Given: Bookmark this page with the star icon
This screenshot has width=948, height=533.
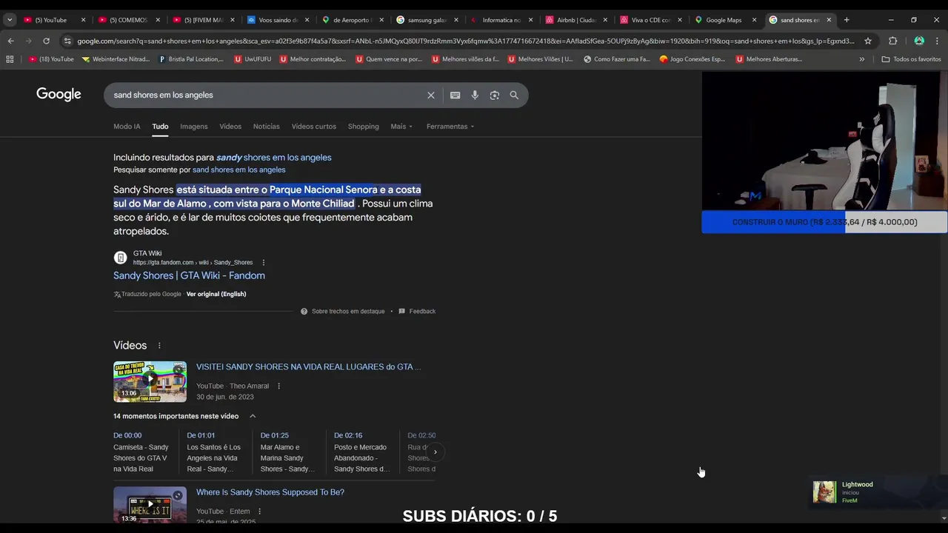Looking at the screenshot, I should (x=868, y=41).
